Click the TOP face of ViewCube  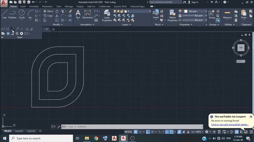[241, 48]
